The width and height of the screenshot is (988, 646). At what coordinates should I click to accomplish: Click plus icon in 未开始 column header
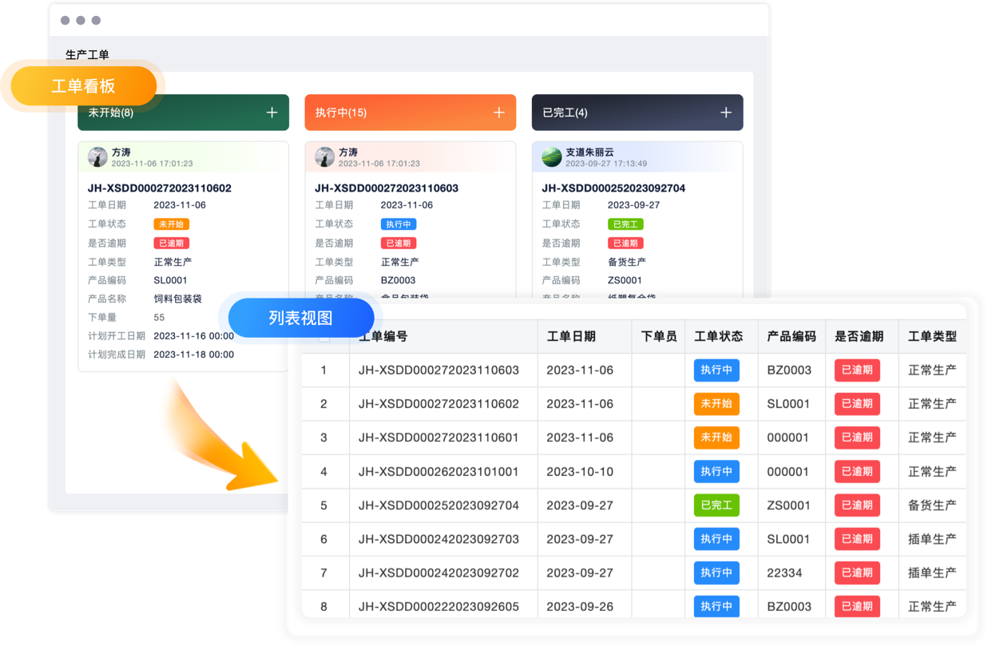click(x=272, y=113)
